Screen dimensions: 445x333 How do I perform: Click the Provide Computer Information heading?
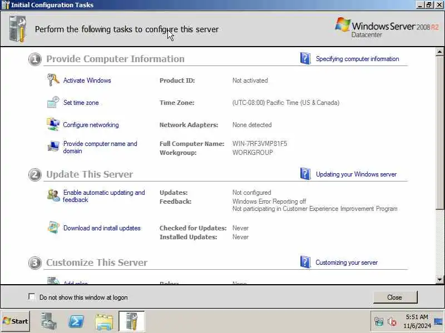point(115,59)
